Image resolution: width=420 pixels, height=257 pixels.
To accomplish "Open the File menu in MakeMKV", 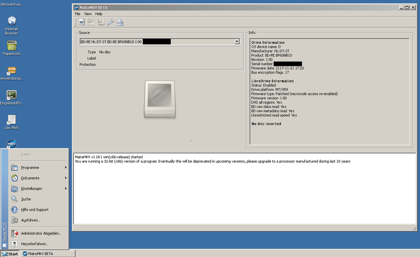I will pos(78,14).
